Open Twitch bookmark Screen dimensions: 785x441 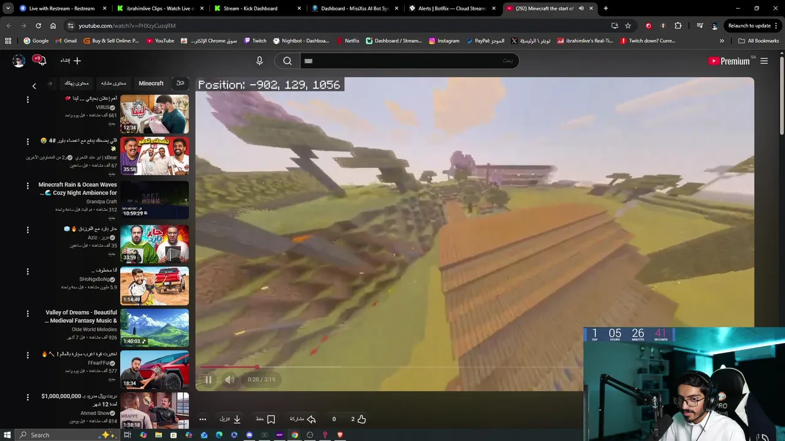255,41
